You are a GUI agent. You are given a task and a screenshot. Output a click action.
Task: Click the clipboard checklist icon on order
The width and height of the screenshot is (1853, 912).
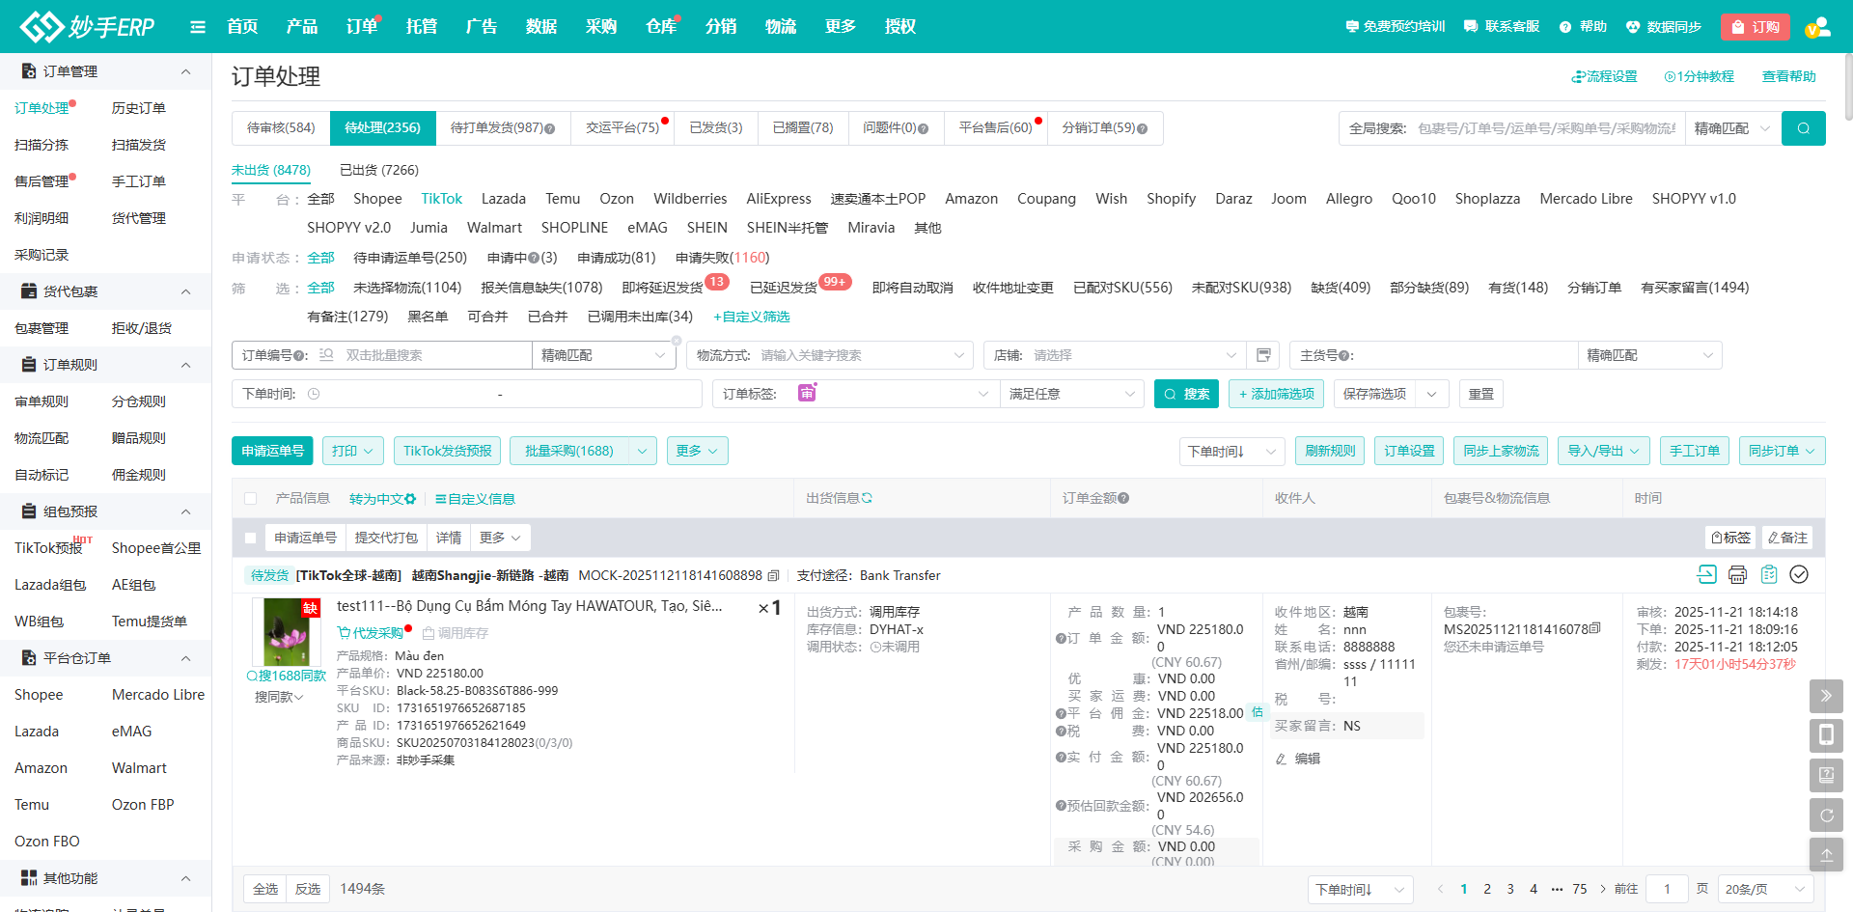1768,575
